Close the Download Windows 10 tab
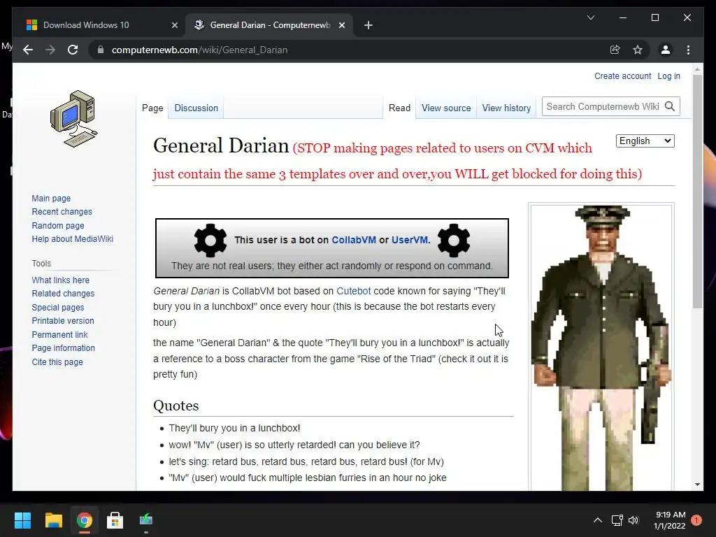The image size is (716, 537). click(x=174, y=25)
